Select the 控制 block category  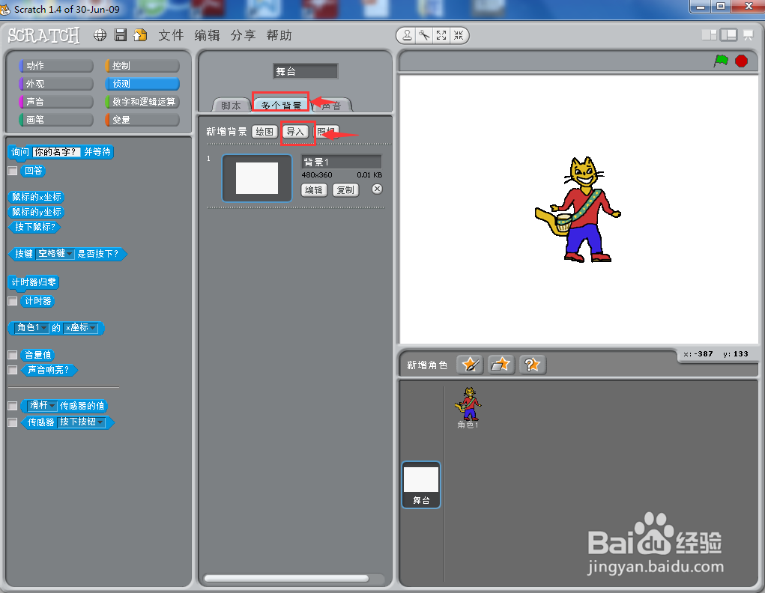(142, 66)
